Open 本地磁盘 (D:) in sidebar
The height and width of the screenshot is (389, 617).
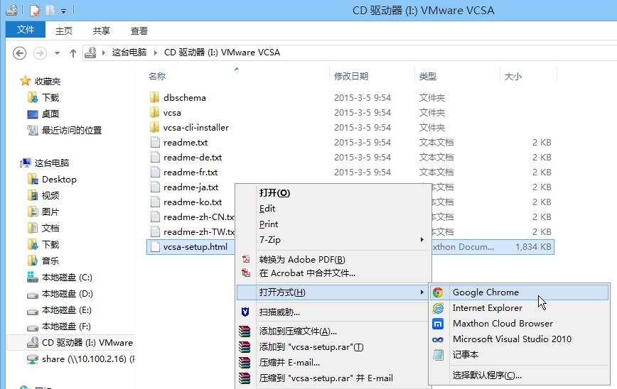pos(68,293)
